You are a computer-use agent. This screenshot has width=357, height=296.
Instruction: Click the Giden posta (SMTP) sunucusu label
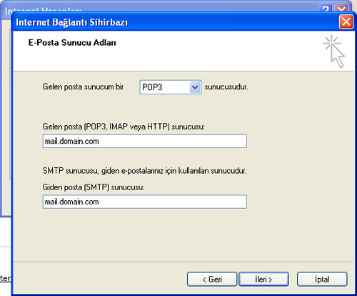click(94, 187)
